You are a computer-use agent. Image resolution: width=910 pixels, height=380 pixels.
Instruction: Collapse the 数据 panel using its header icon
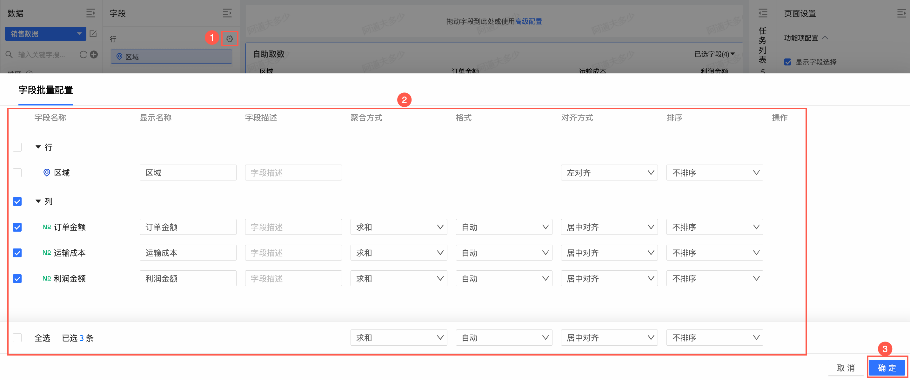(x=91, y=13)
